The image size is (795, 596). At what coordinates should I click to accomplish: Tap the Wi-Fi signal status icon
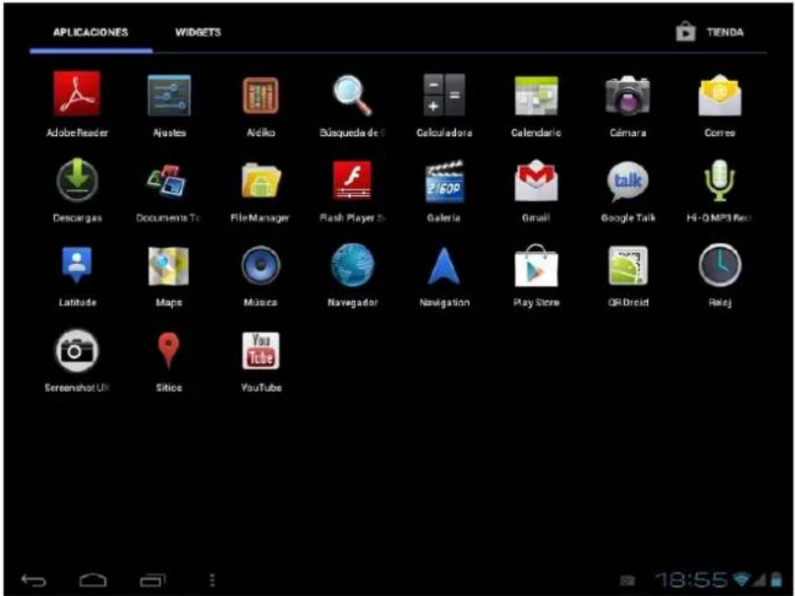pos(742,579)
